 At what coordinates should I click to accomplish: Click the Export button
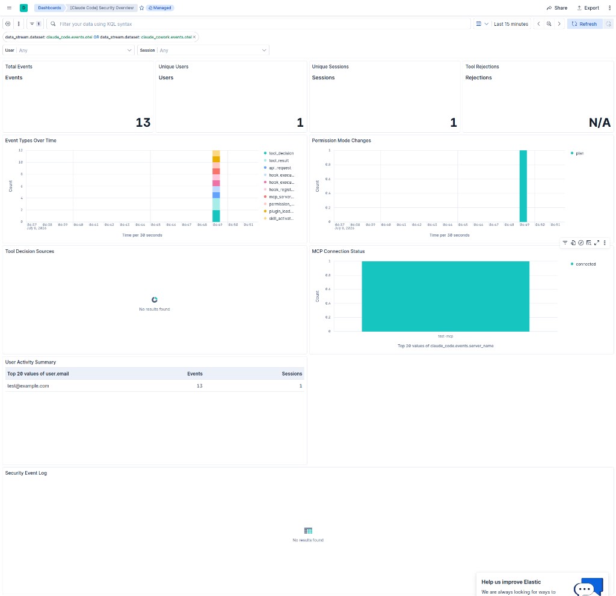coord(588,8)
